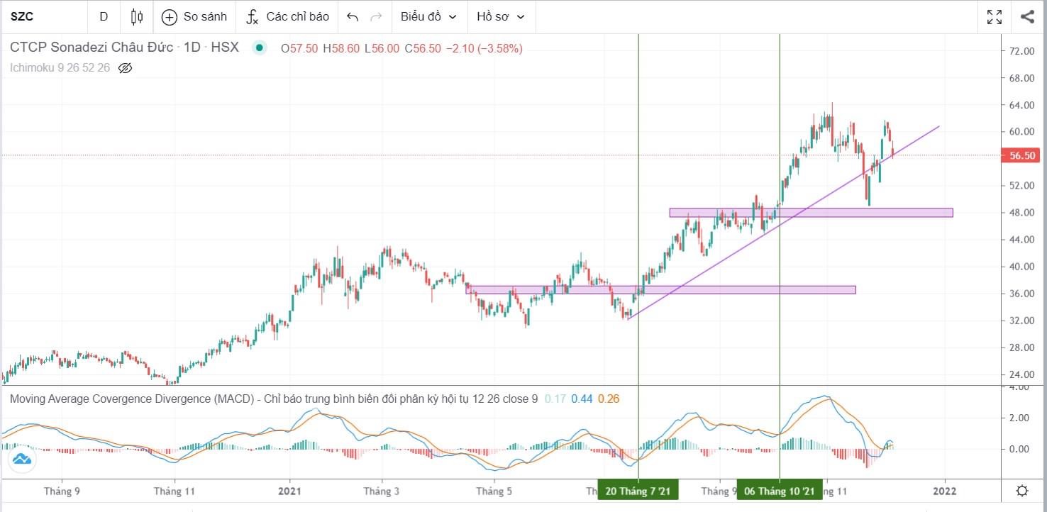Click the 56.50 current price label
Image resolution: width=1047 pixels, height=512 pixels.
[1019, 155]
